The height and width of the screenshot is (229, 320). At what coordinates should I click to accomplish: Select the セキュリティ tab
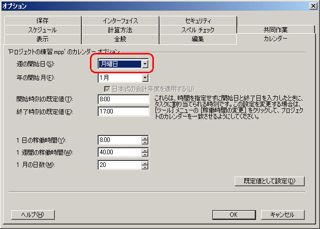pos(198,21)
